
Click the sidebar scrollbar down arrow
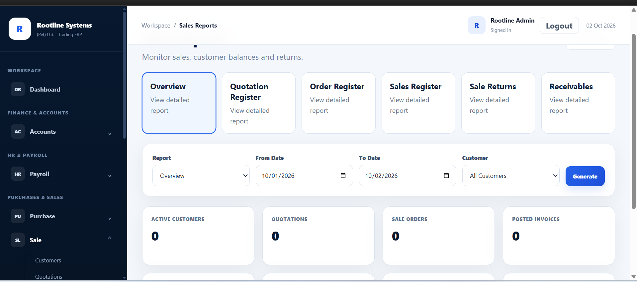click(124, 278)
